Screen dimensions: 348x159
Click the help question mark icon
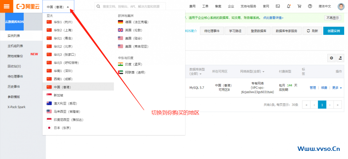point(310,6)
